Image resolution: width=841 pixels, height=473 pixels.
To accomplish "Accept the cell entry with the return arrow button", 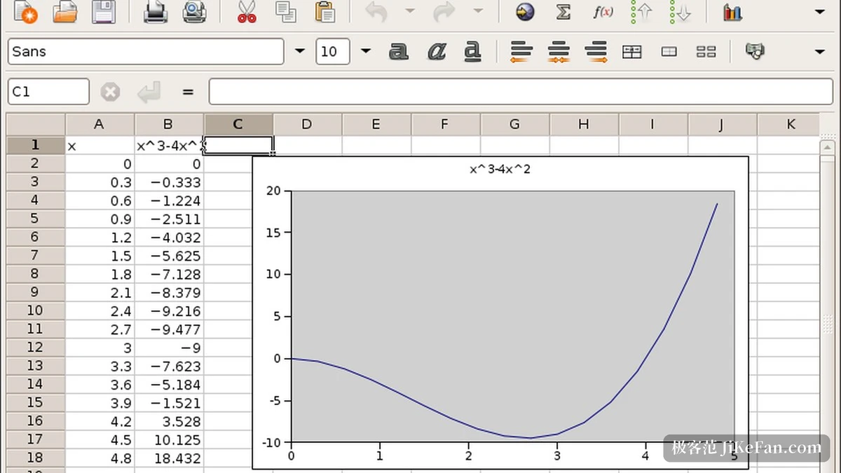I will pos(149,92).
